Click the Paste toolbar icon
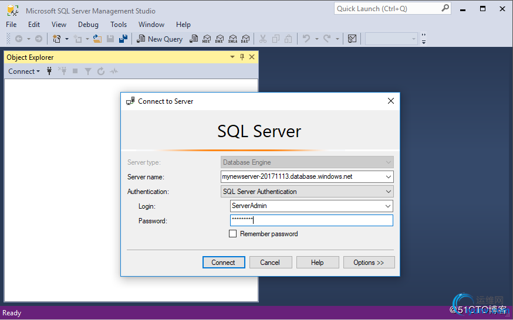The image size is (513, 320). 288,39
